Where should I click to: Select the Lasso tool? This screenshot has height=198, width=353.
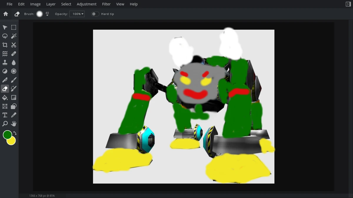click(4, 36)
